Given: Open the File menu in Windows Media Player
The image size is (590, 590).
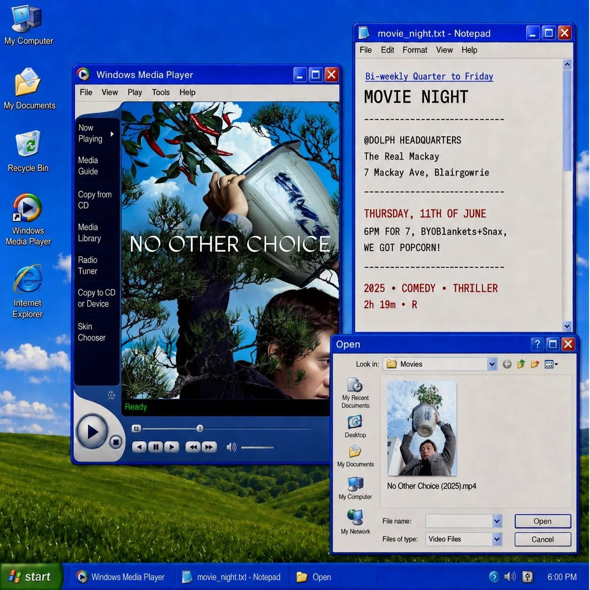Looking at the screenshot, I should [86, 92].
